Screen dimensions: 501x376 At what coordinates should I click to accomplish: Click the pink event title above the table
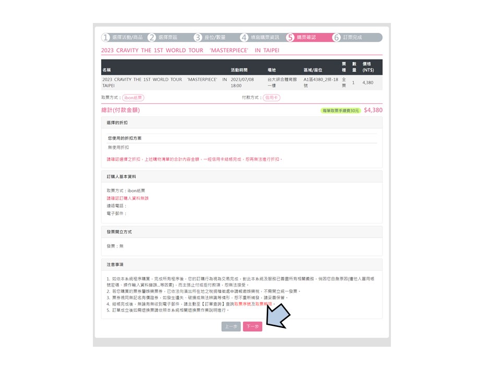[x=190, y=50]
